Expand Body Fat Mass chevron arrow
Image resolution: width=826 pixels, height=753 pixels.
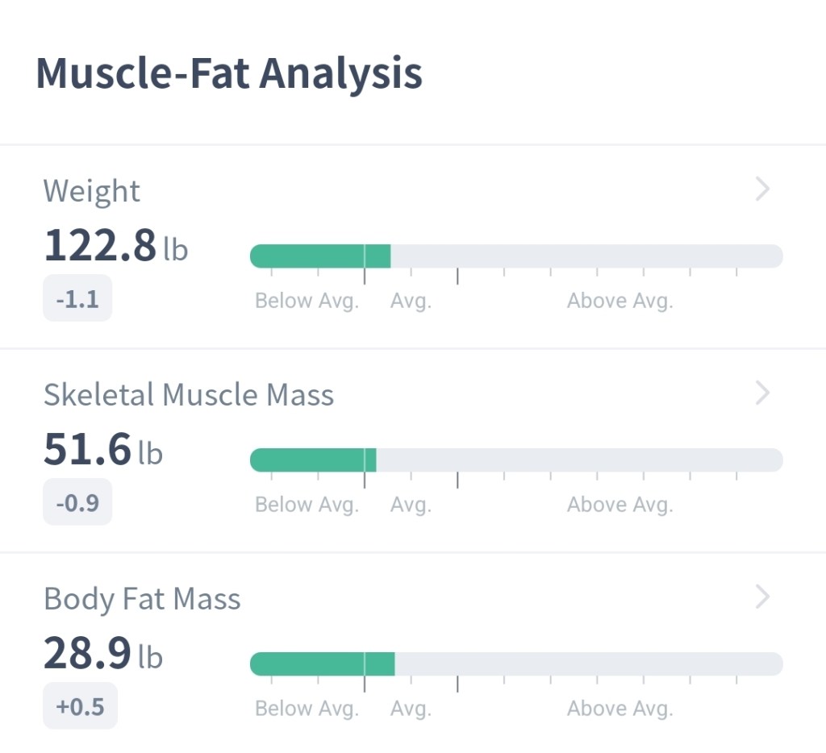762,597
